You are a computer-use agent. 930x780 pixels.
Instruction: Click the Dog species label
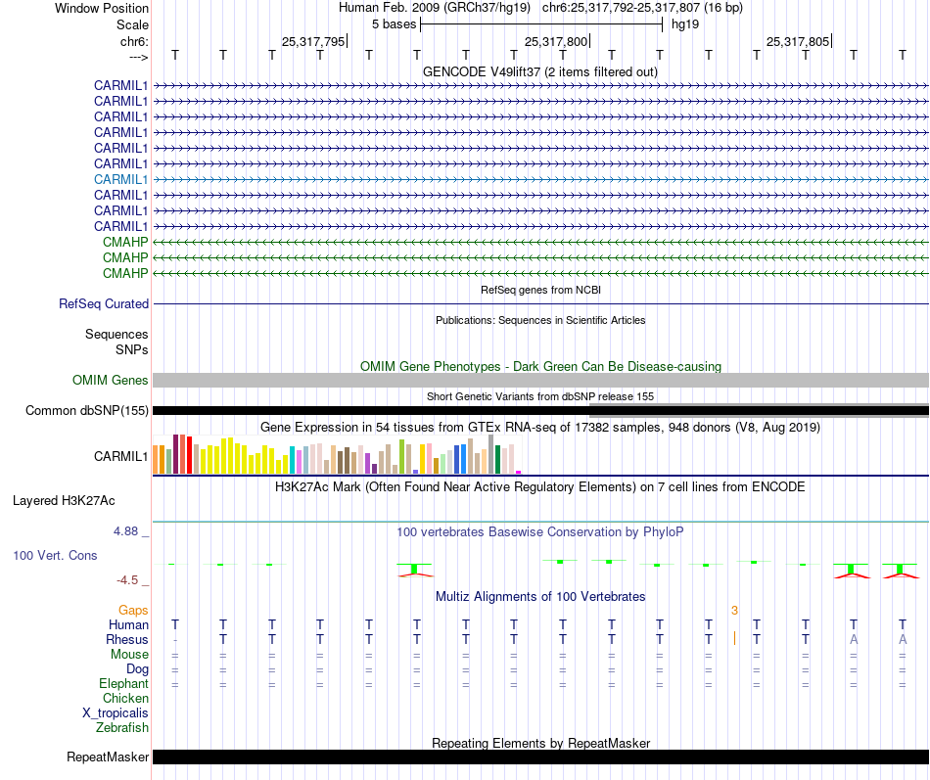click(x=138, y=669)
